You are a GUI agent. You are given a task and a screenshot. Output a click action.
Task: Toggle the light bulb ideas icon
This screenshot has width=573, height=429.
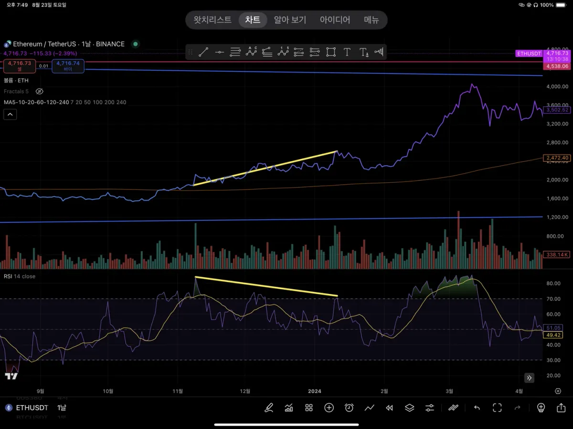coord(541,408)
